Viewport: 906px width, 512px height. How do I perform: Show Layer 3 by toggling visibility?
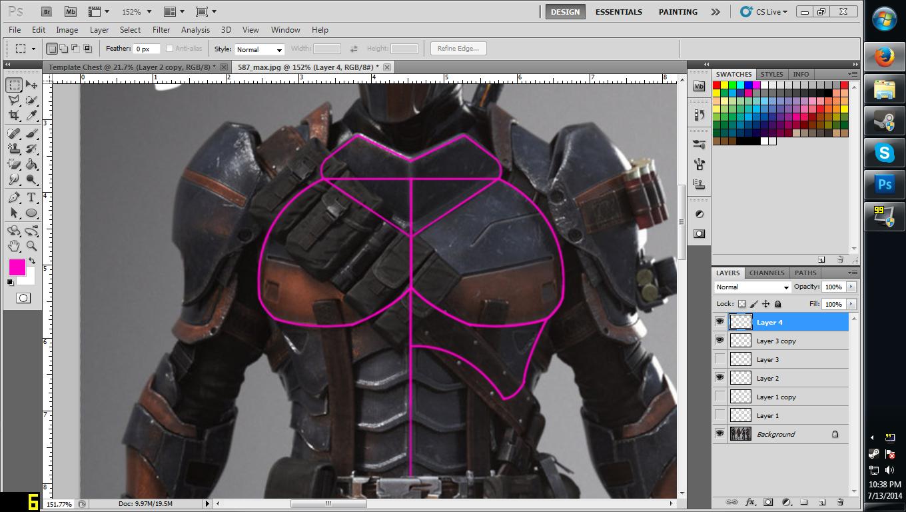[719, 359]
